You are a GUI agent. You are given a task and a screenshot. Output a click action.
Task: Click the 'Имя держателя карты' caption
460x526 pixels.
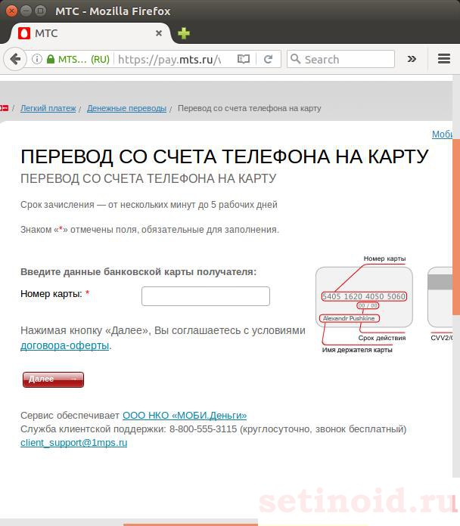pyautogui.click(x=357, y=350)
